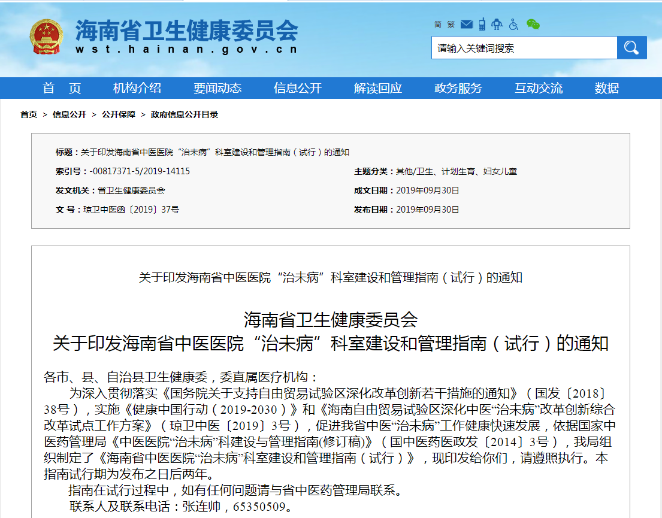
Task: Open 政务服务 in the navigation bar
Action: coord(458,88)
